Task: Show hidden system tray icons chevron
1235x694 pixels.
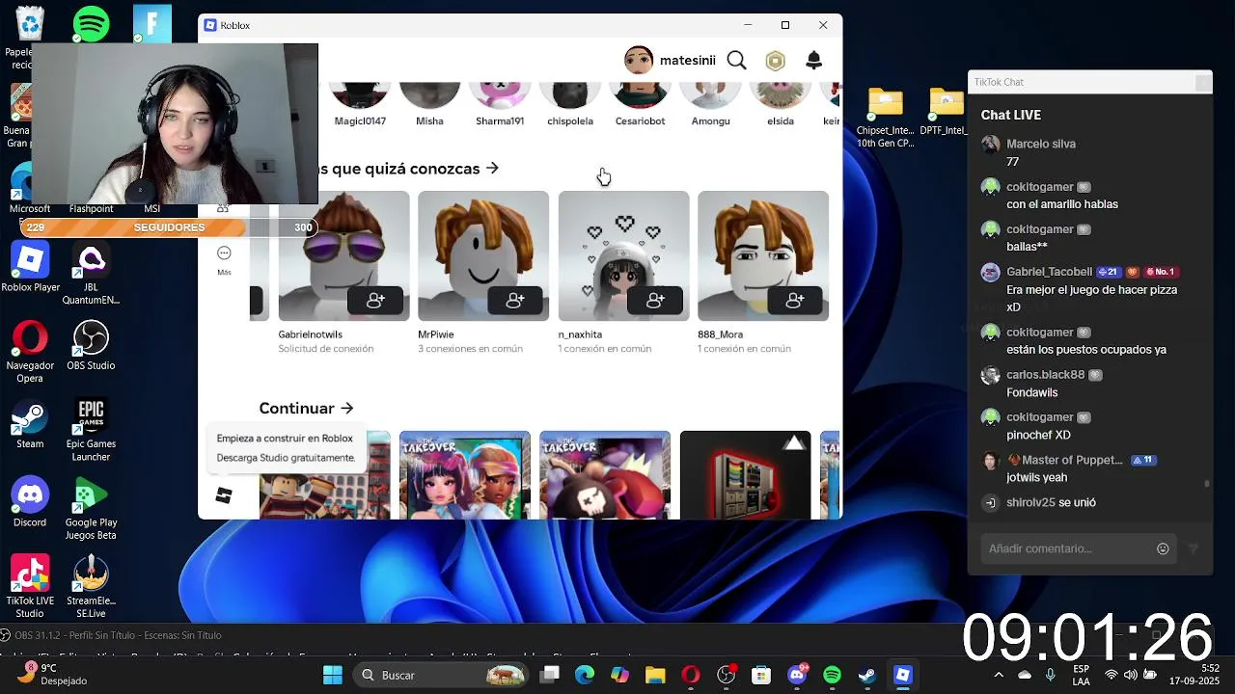Action: (999, 675)
